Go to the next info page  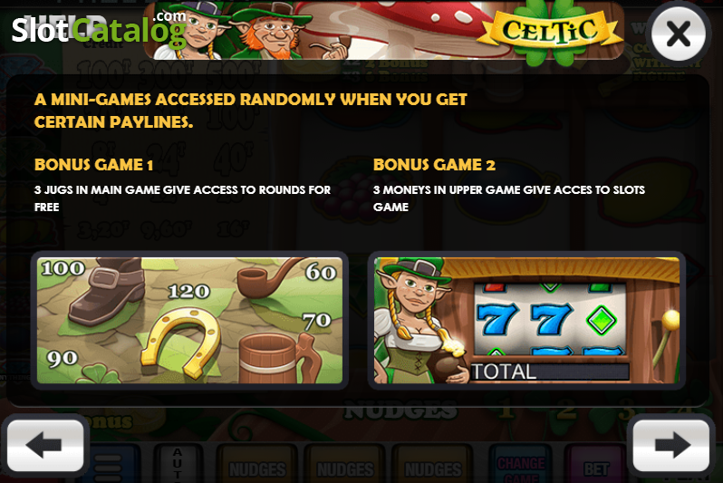[x=671, y=444]
